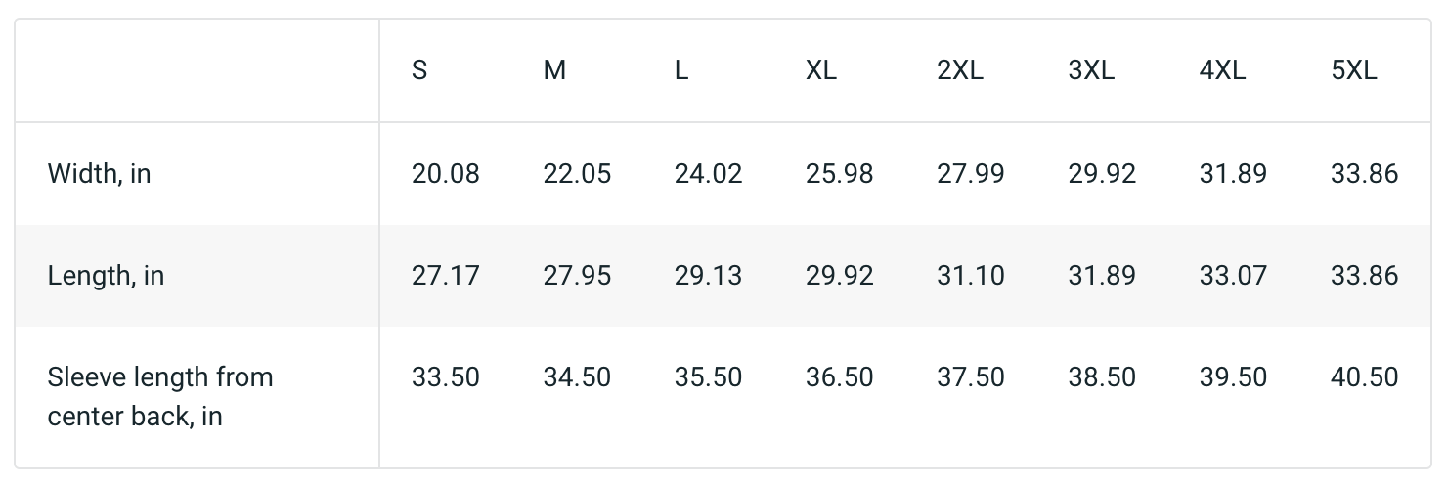This screenshot has height=487, width=1447.
Task: Click the 33.07 length cell for 4XL
Action: (x=1233, y=276)
